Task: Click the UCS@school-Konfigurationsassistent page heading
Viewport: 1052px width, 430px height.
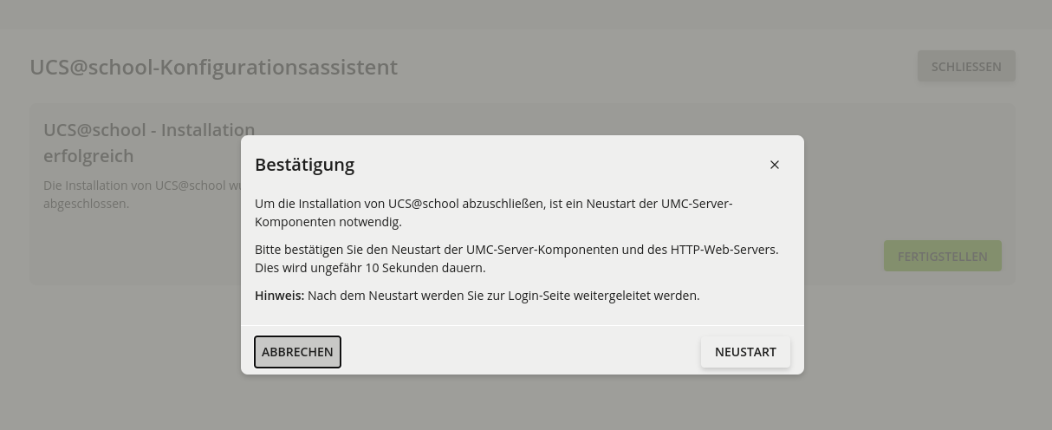Action: click(x=213, y=67)
